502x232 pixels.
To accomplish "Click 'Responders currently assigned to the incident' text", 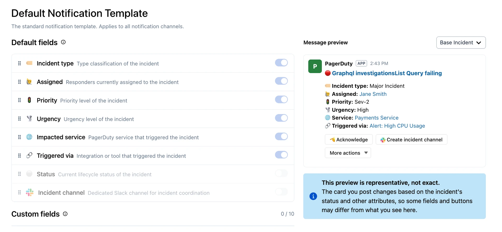I will point(122,82).
